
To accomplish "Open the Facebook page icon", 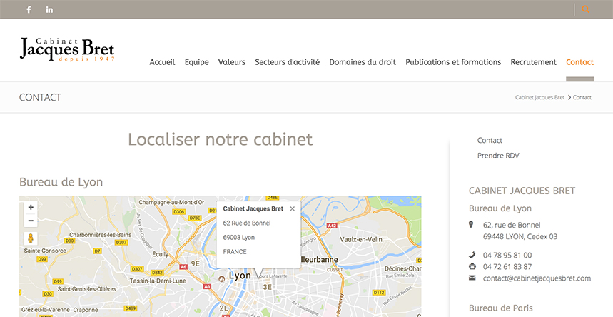I will tap(29, 9).
